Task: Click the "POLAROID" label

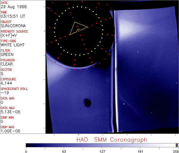Action: [8, 60]
